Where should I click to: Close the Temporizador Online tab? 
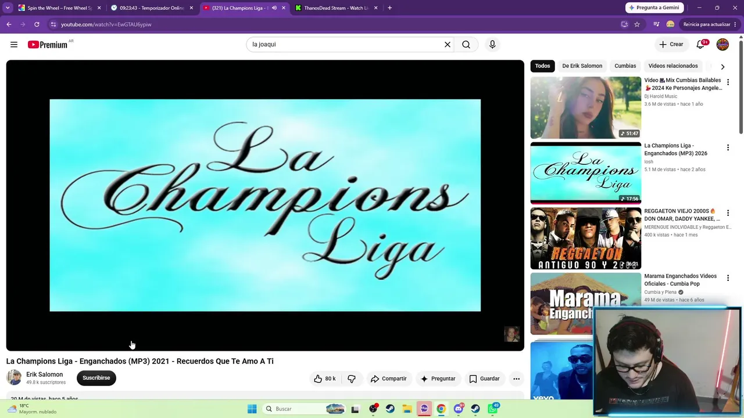[x=191, y=8]
